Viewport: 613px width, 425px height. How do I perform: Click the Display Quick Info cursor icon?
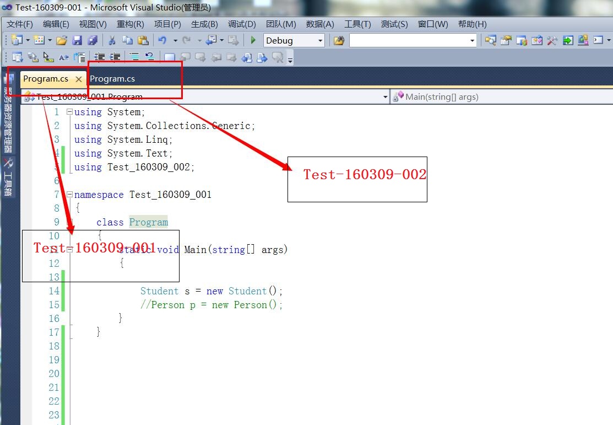point(48,57)
